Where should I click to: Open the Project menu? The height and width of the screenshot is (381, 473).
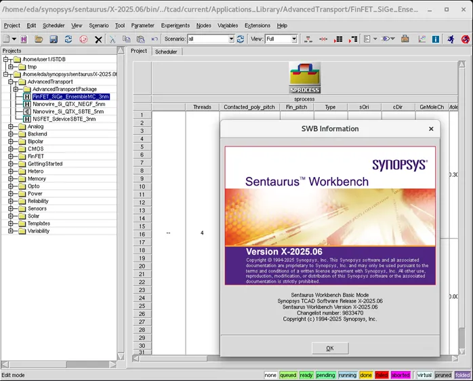point(12,26)
